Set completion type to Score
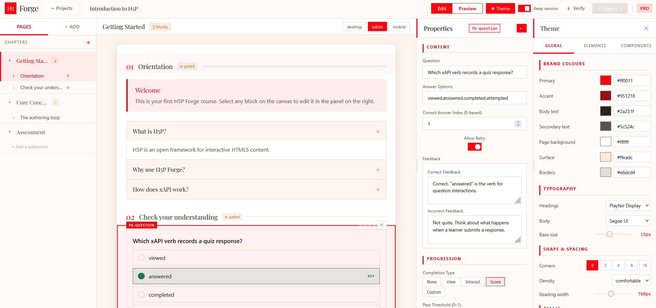The width and height of the screenshot is (656, 308). pos(495,282)
